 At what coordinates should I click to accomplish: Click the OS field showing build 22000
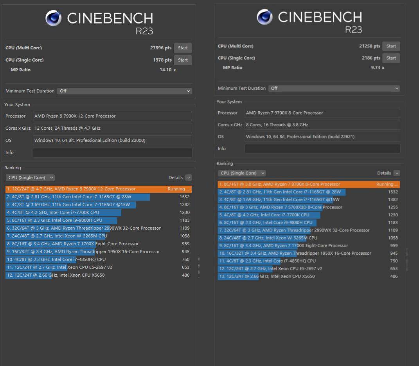click(113, 140)
